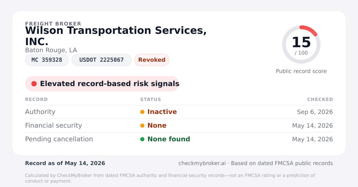
Task: Click the STATUS column header
Action: 151,99
